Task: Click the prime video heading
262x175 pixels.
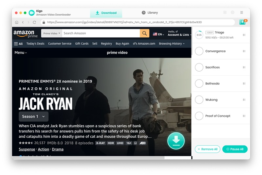Action: 117,53
